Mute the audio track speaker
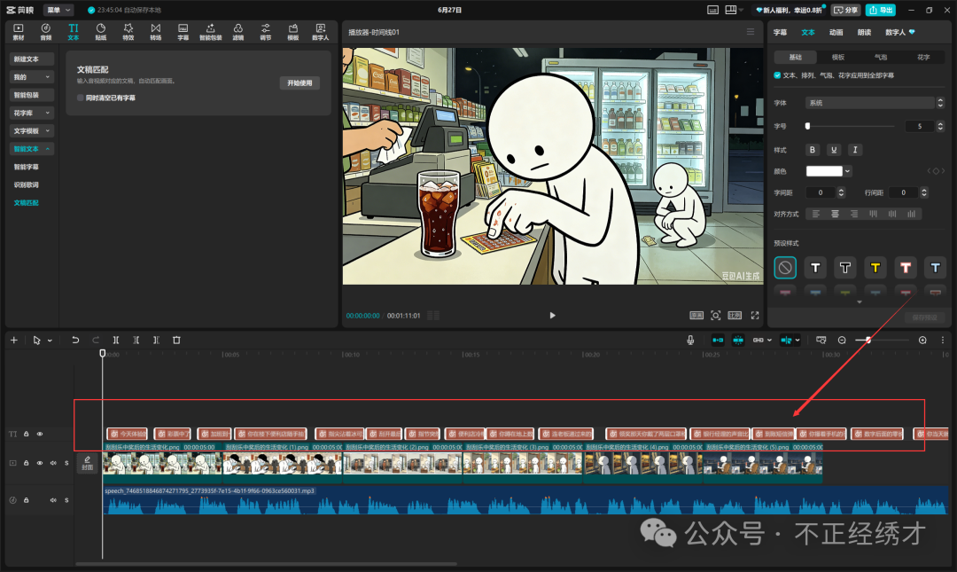 [53, 500]
